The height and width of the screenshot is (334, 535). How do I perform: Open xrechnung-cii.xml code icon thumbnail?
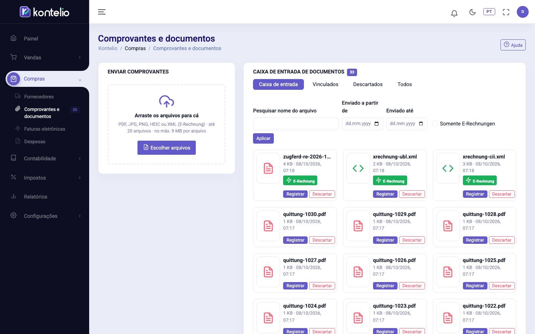[448, 168]
